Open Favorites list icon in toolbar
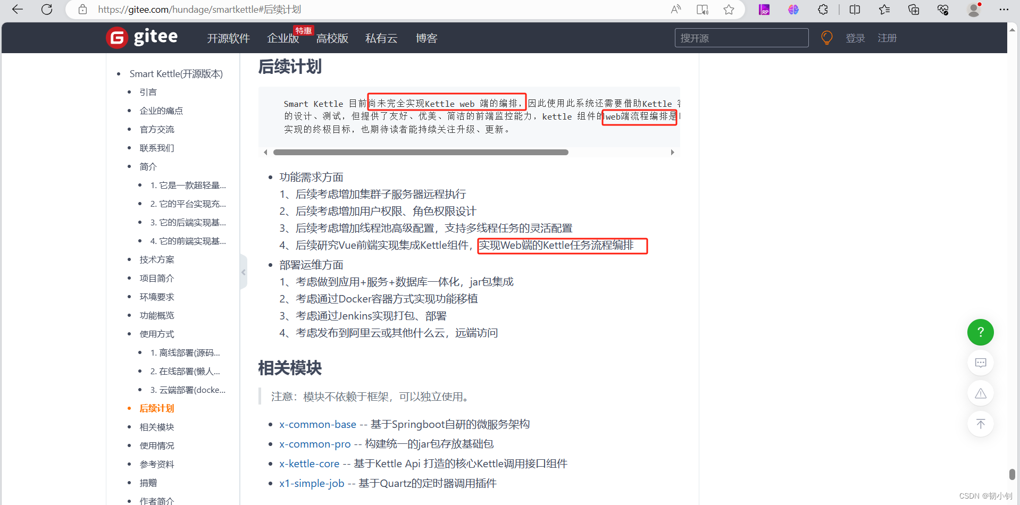1020x505 pixels. pos(884,10)
